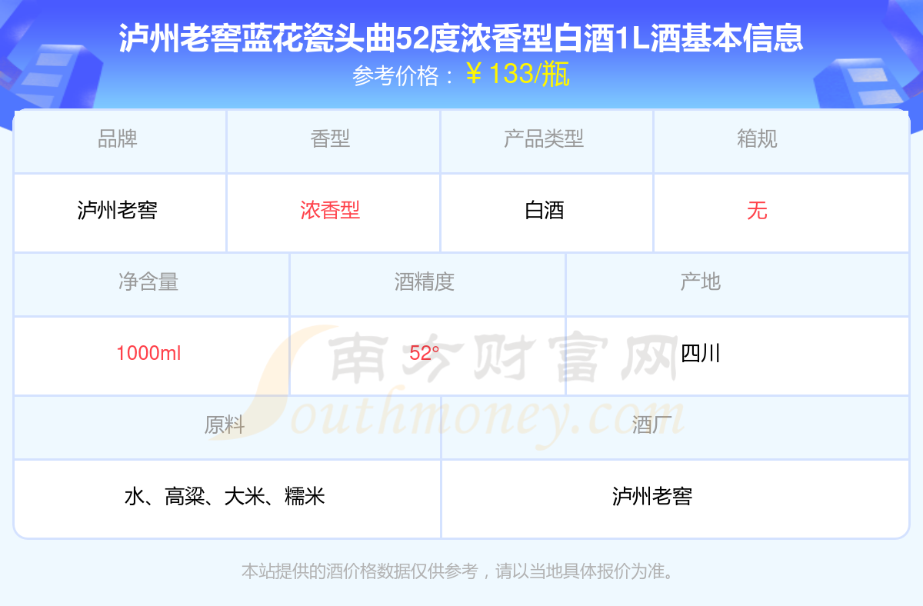Click the title 泸州老窖蓝花瓷头曲52度浓香型白酒1L酒基本信息
Image resolution: width=923 pixels, height=606 pixels.
[461, 38]
